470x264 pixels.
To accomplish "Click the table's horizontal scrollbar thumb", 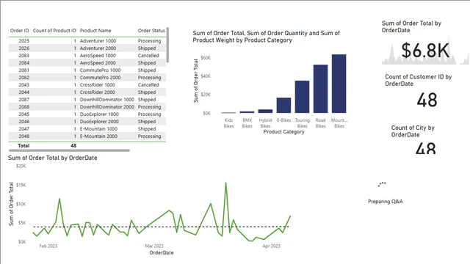I will (x=69, y=150).
